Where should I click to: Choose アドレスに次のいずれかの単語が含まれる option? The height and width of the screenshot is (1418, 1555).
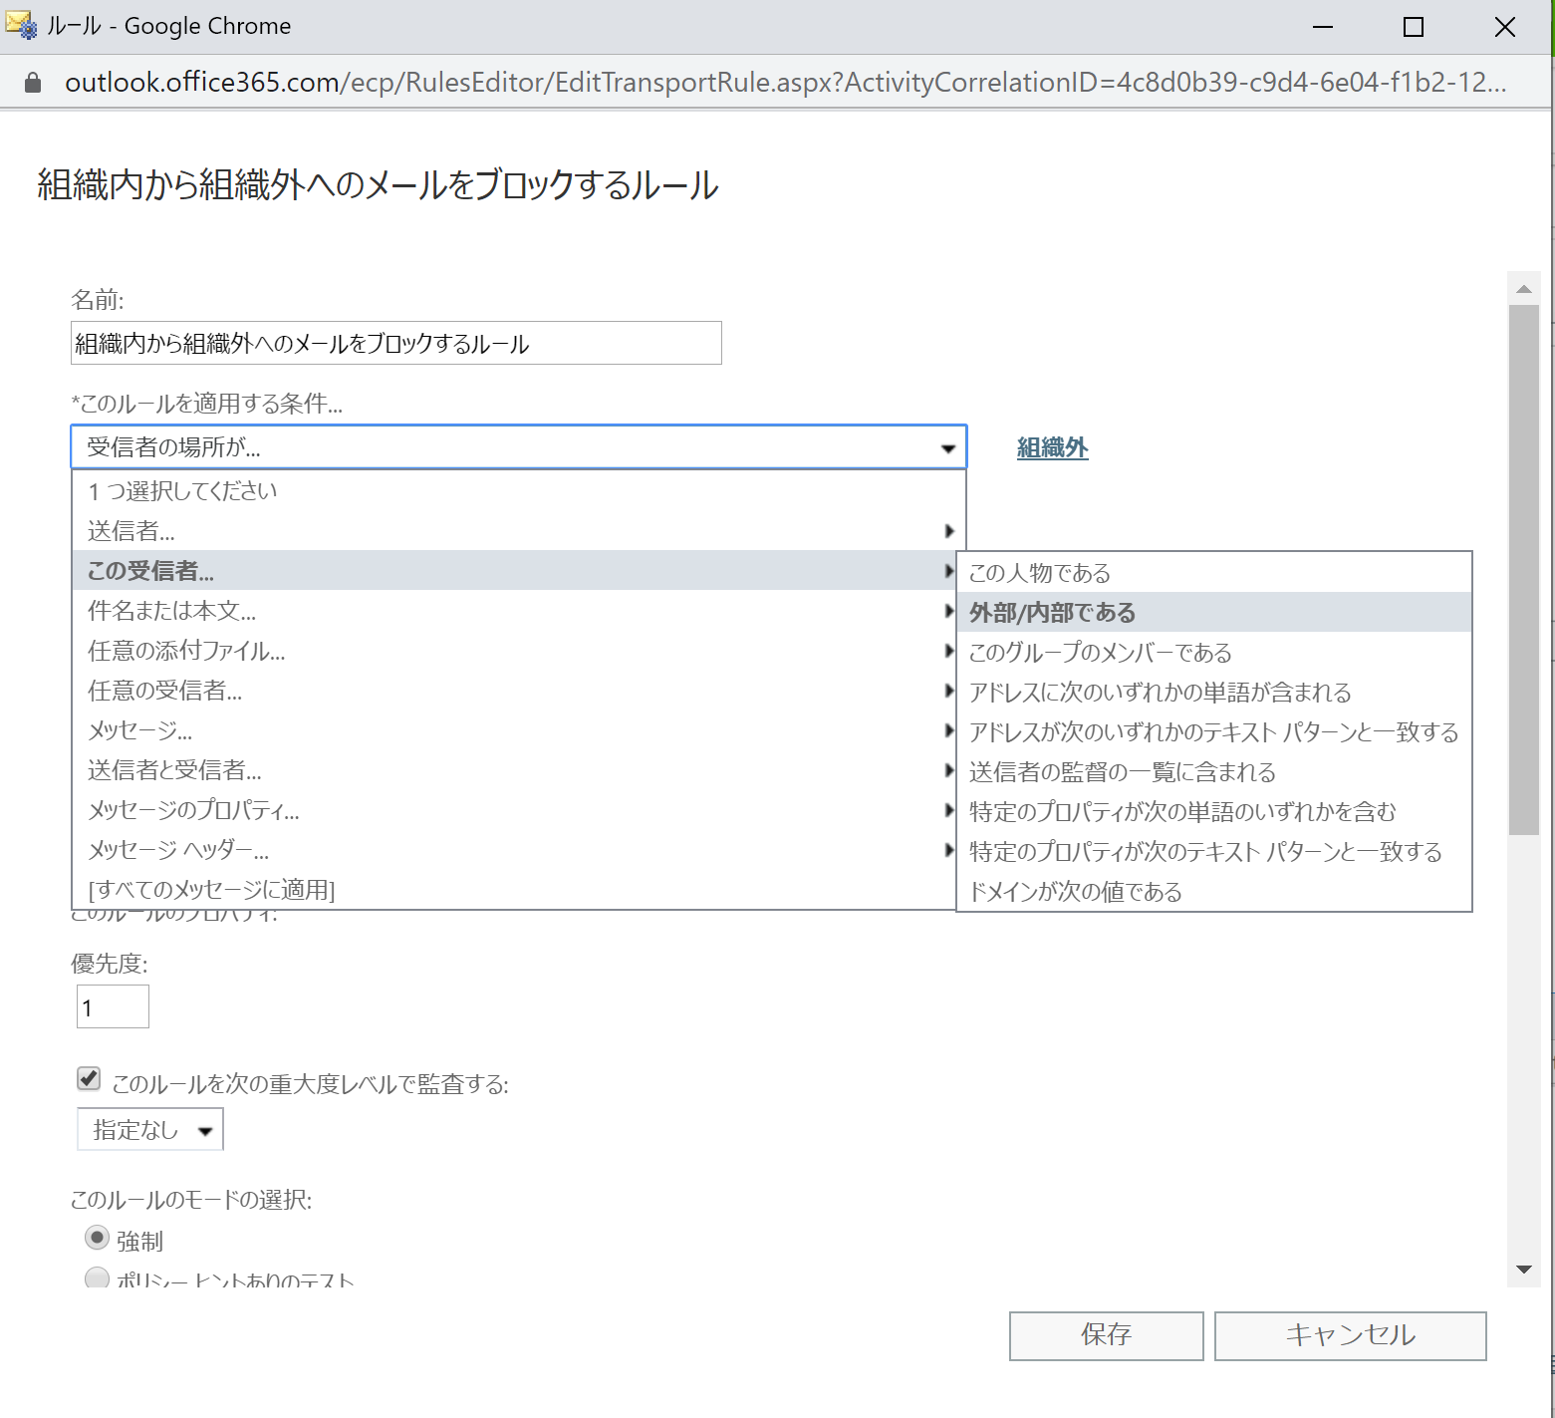pos(1214,693)
